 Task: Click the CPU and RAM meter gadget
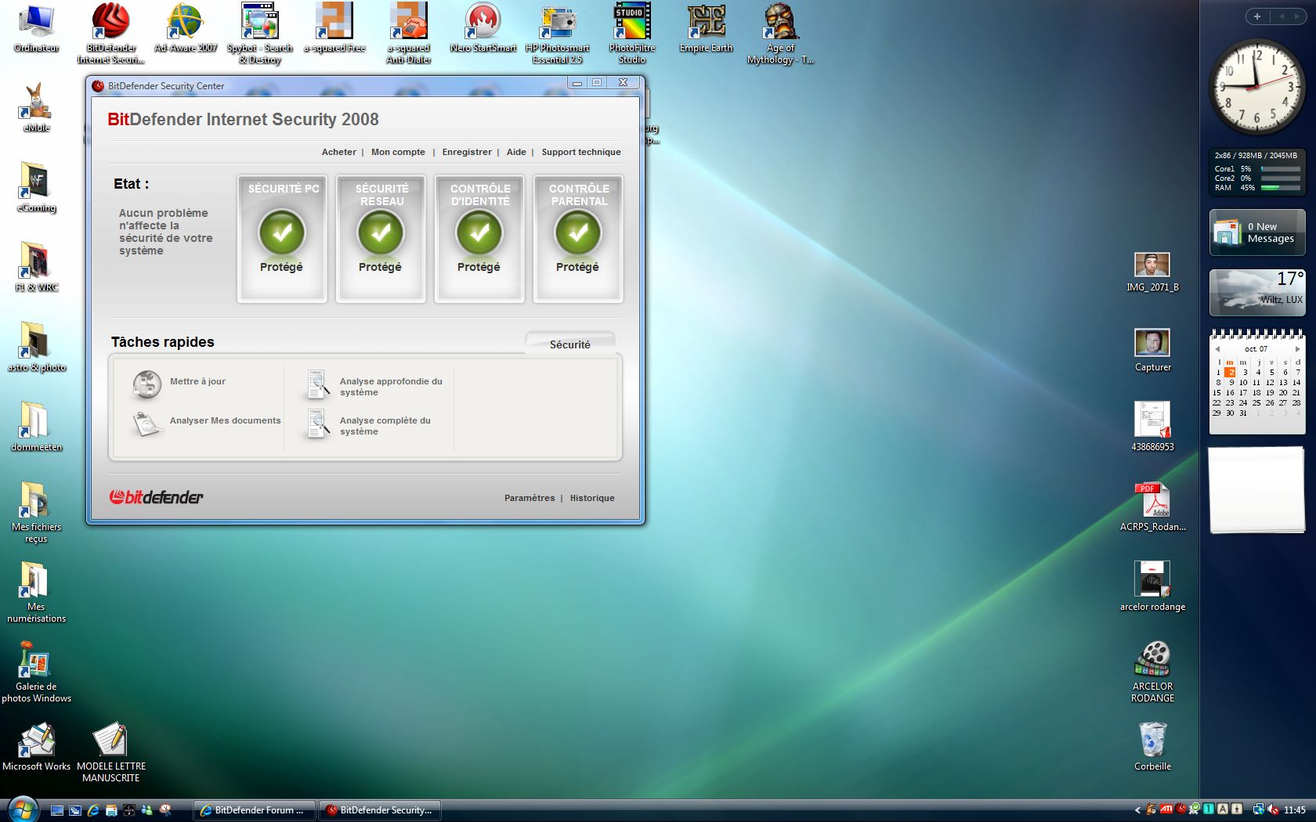coord(1257,171)
